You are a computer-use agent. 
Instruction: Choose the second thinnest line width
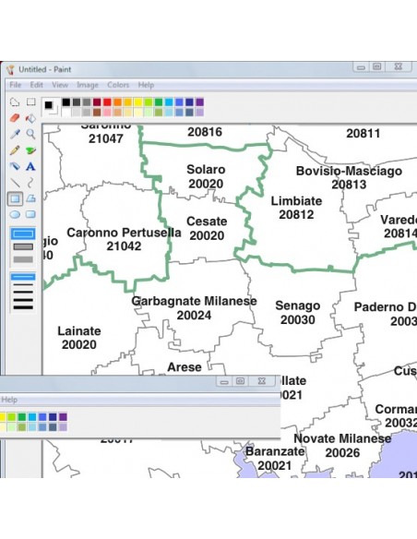pyautogui.click(x=23, y=284)
